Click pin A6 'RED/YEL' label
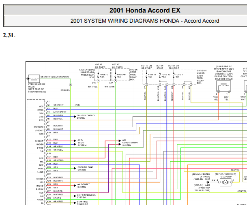This screenshot has height=205, width=247. point(58,119)
